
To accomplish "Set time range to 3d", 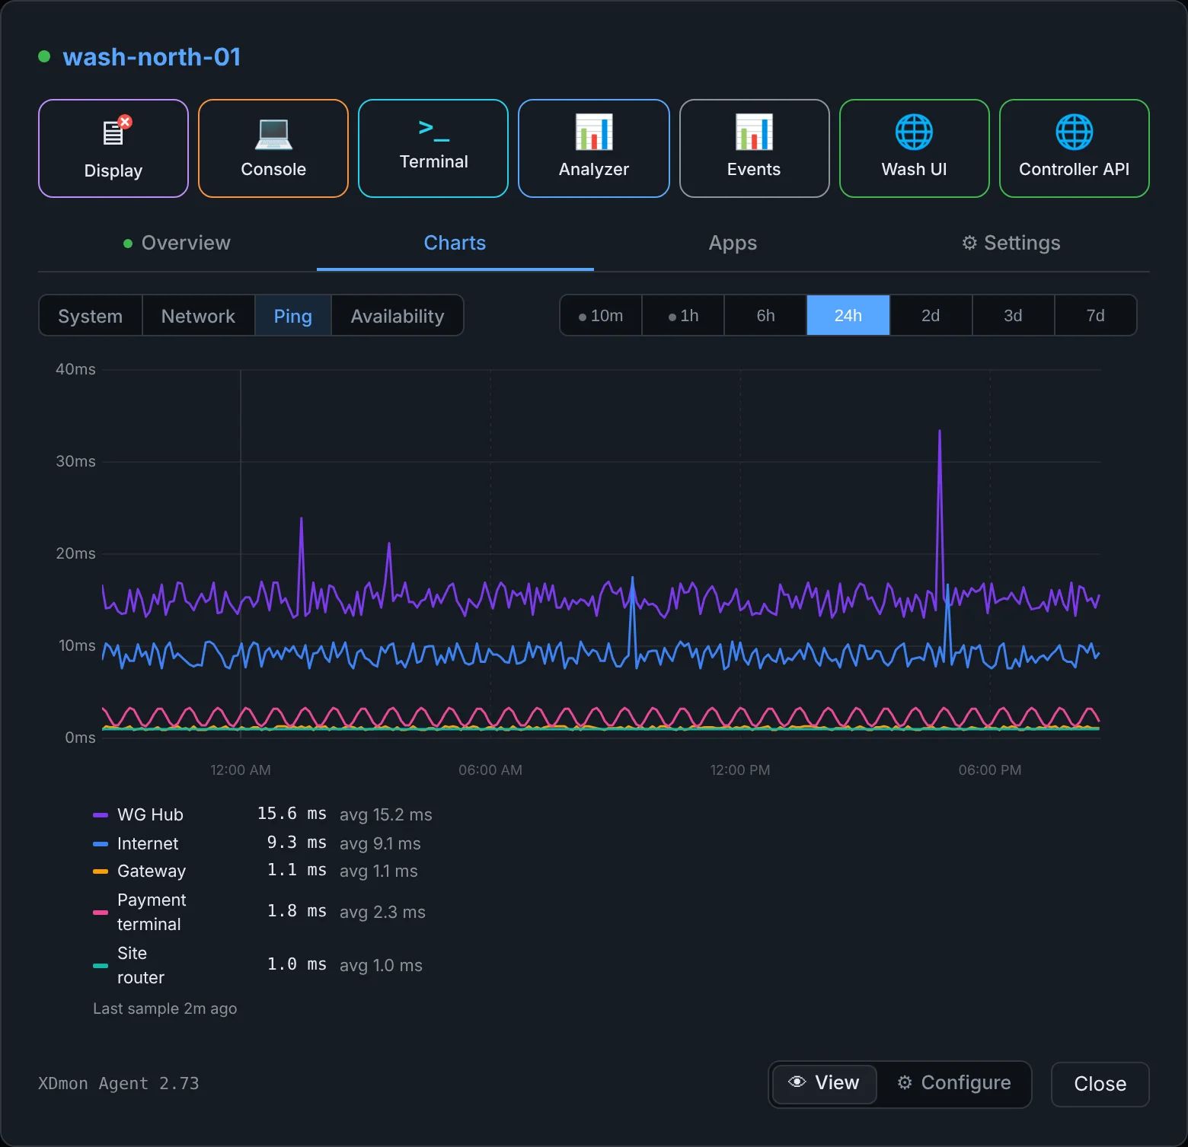I will coord(1013,315).
